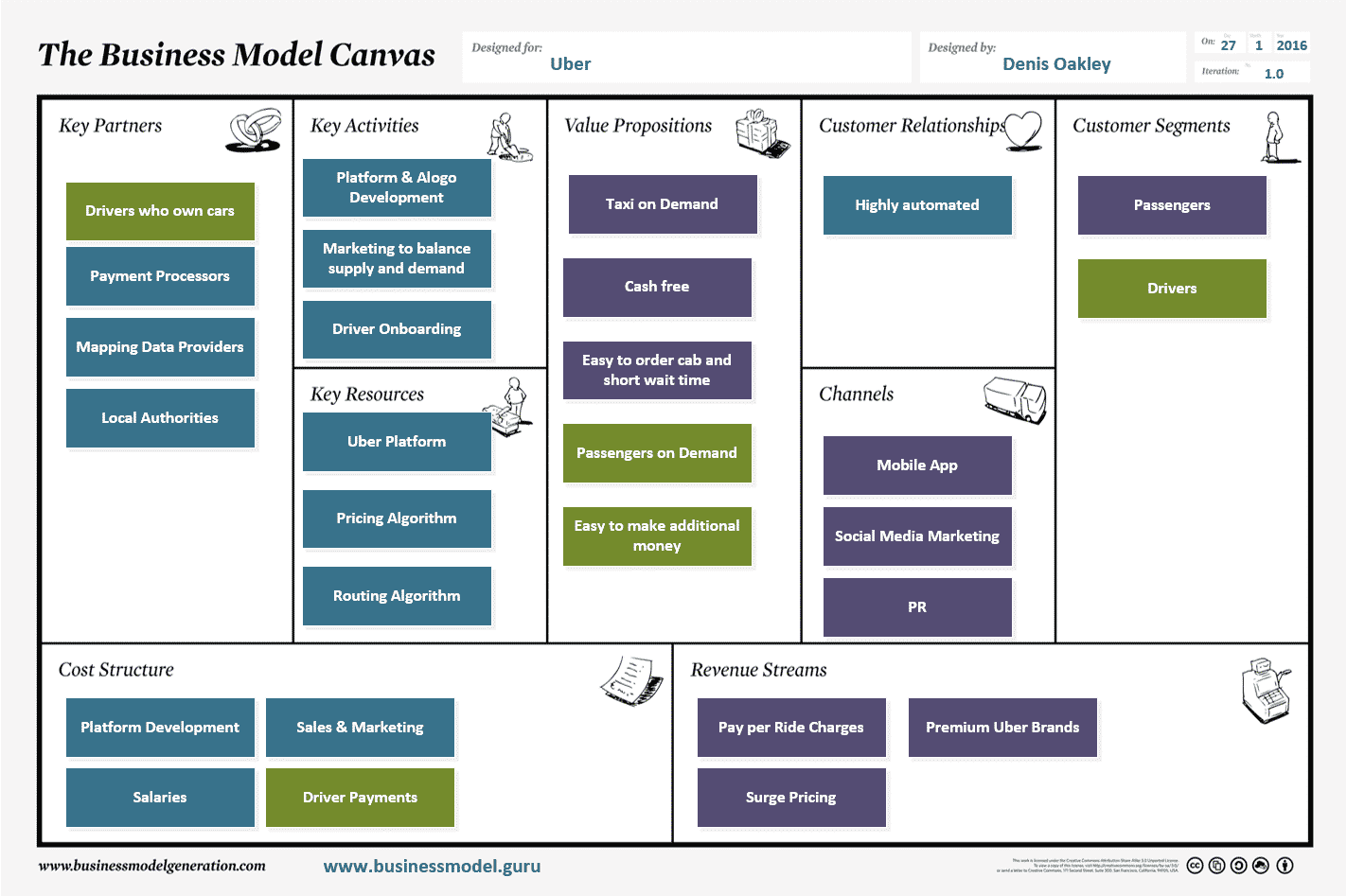Click the Key Resources section heading
The image size is (1347, 896).
point(367,395)
